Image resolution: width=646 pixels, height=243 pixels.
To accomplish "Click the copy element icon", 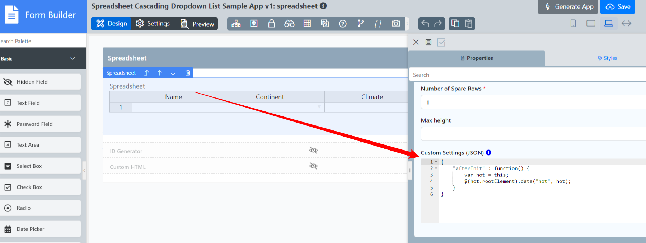I will (455, 24).
